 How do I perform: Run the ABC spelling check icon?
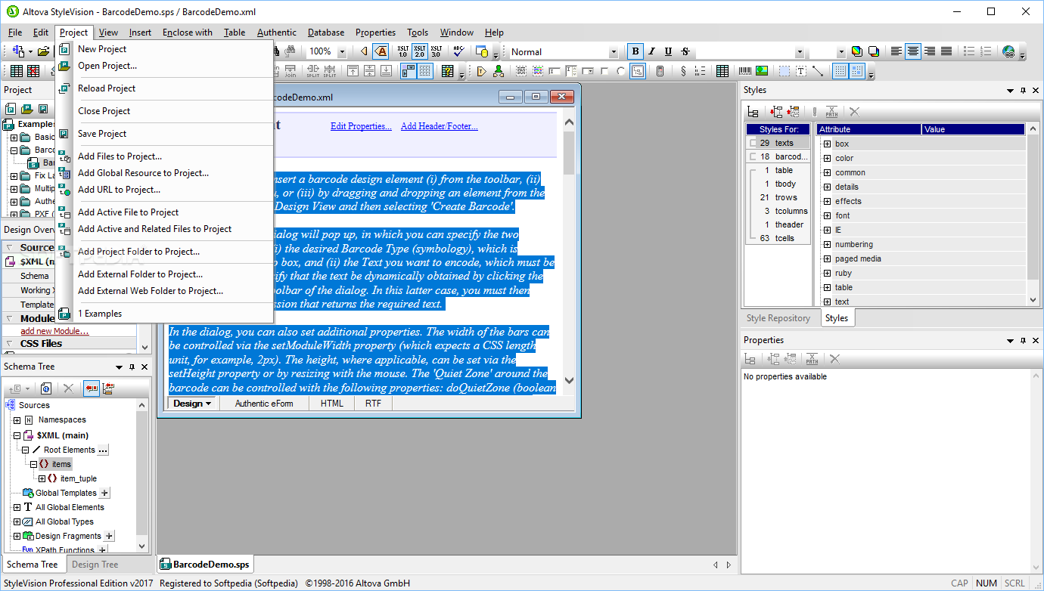coord(458,51)
